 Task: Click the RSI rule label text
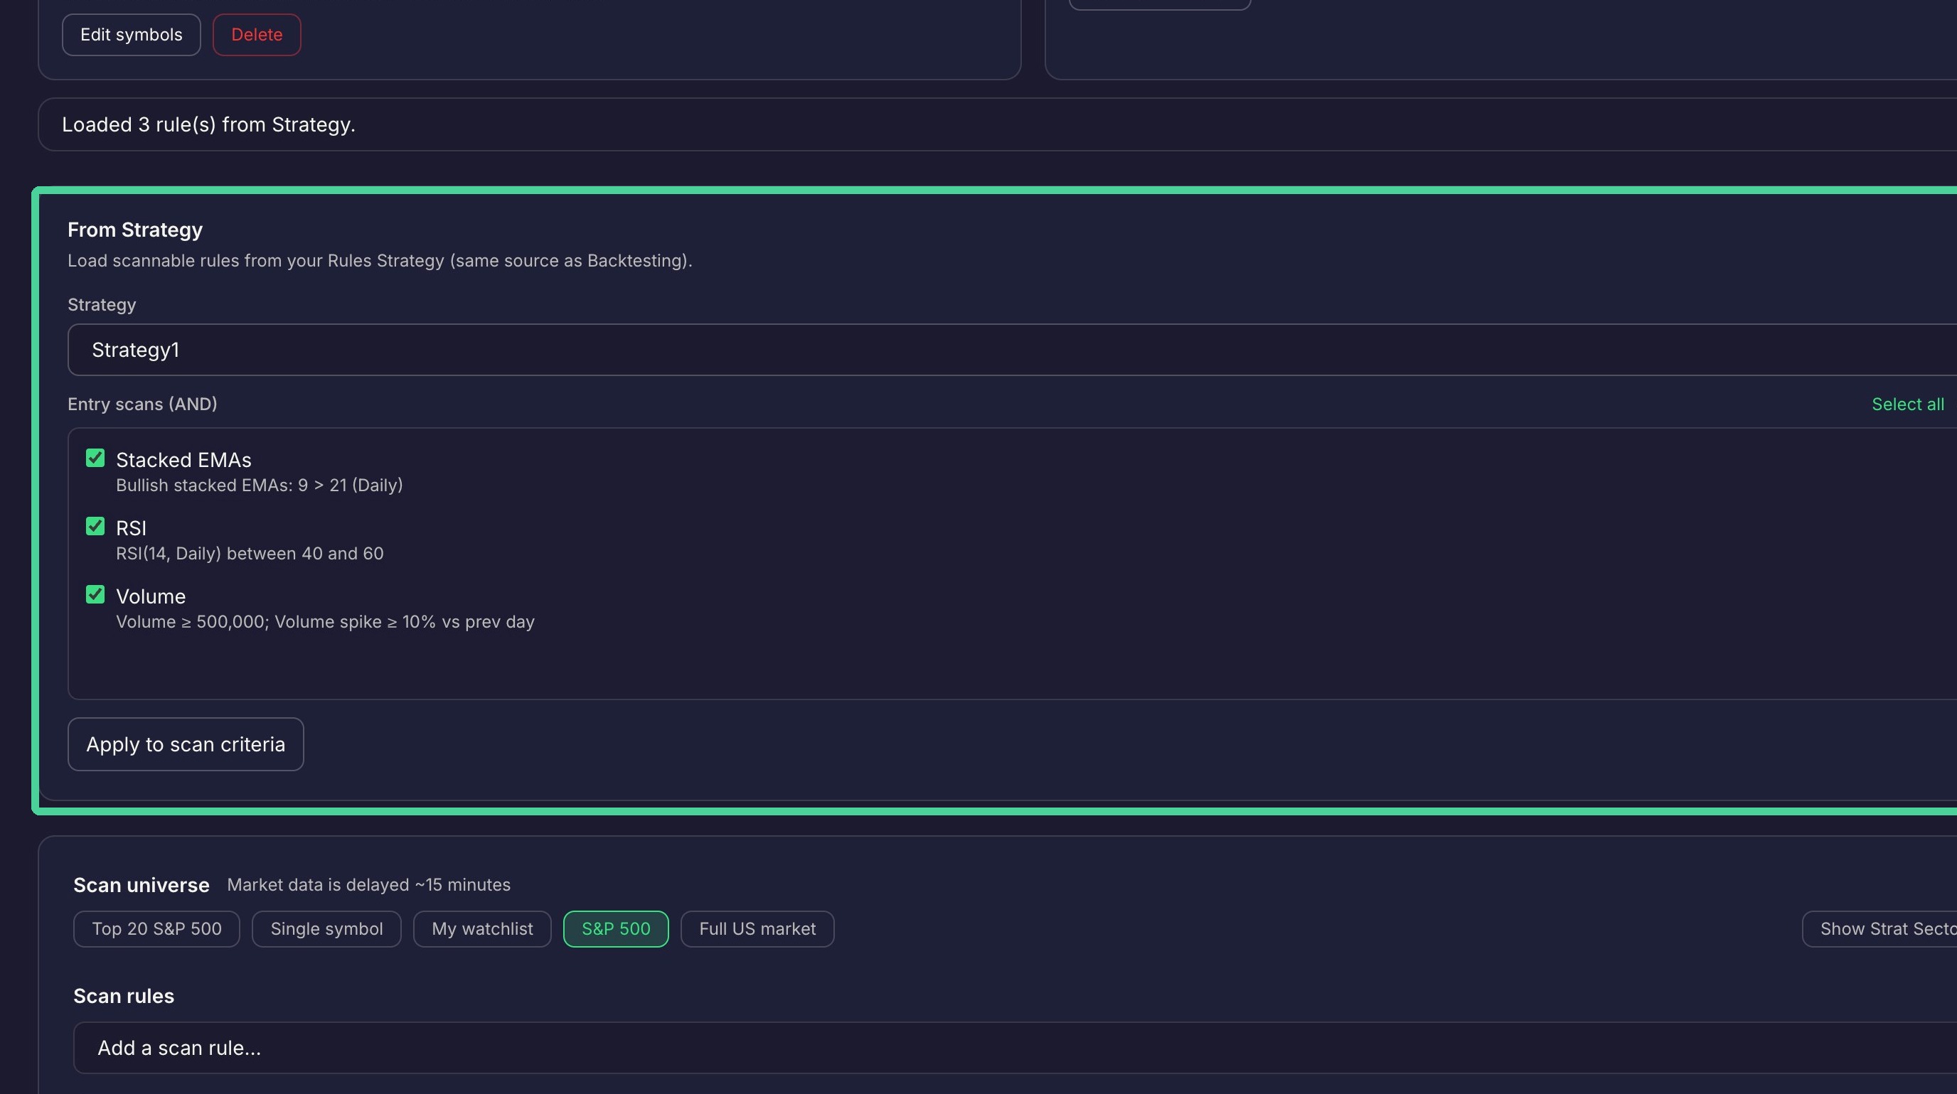click(x=131, y=528)
